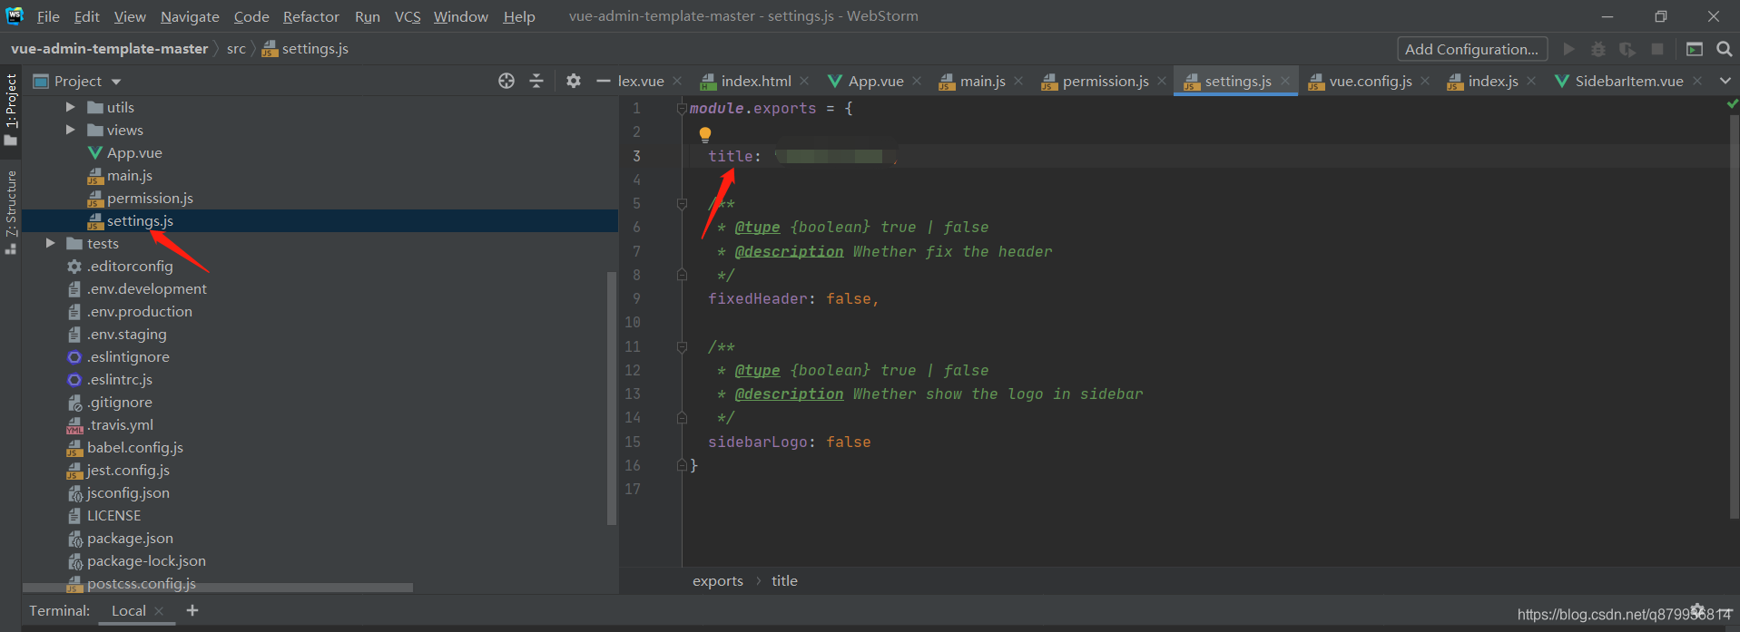This screenshot has width=1740, height=632.
Task: Click the Search Everywhere magnifier icon
Action: (1725, 49)
